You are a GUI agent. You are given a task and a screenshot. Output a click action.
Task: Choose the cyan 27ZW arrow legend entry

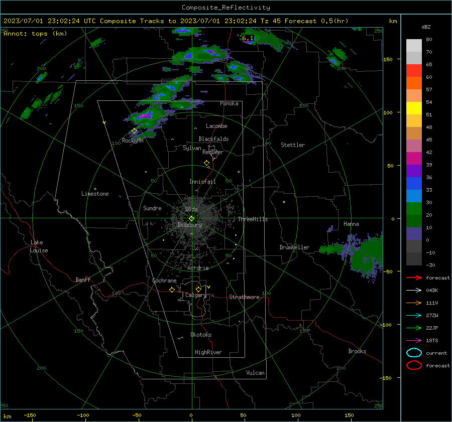coord(414,316)
